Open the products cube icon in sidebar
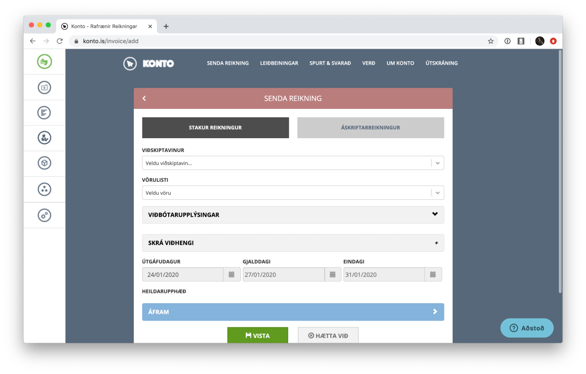 click(x=44, y=163)
